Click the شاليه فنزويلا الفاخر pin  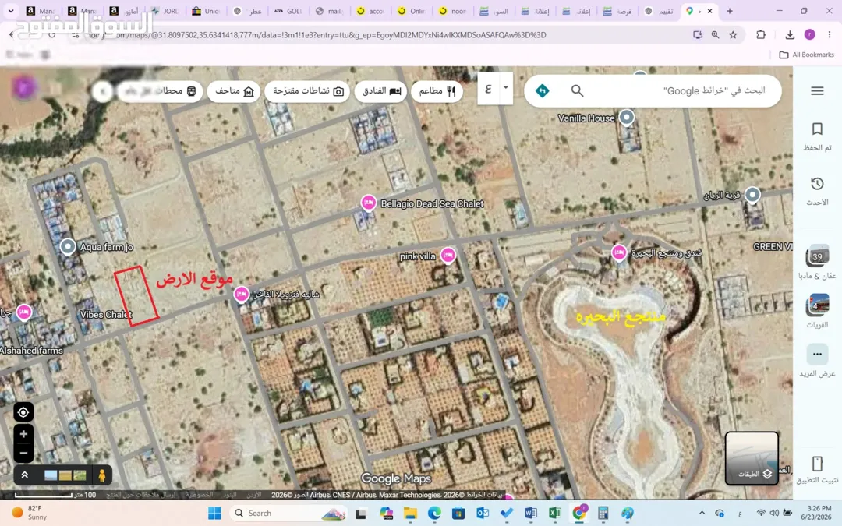tap(241, 295)
